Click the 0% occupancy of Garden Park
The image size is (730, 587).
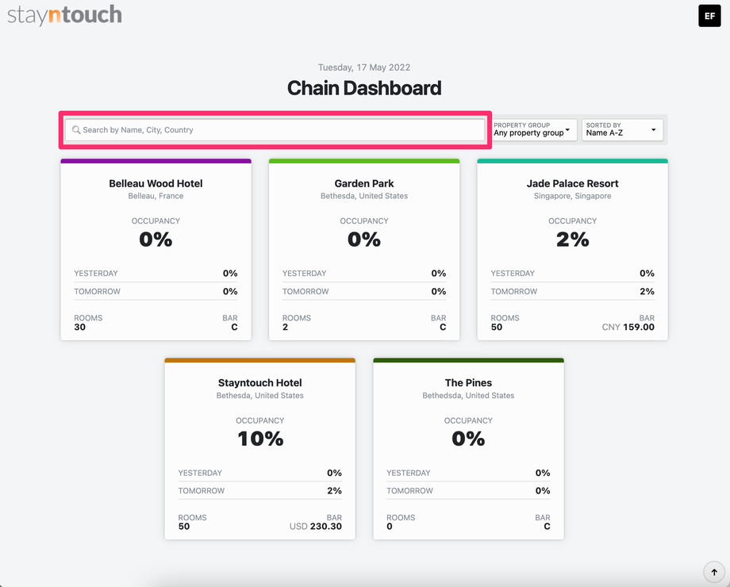tap(364, 240)
